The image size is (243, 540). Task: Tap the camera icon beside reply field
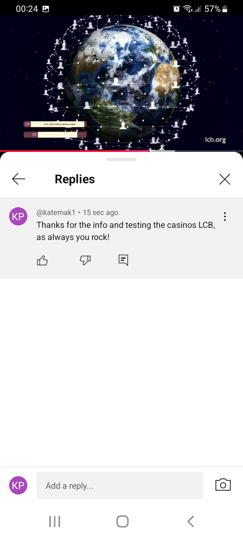(x=223, y=485)
